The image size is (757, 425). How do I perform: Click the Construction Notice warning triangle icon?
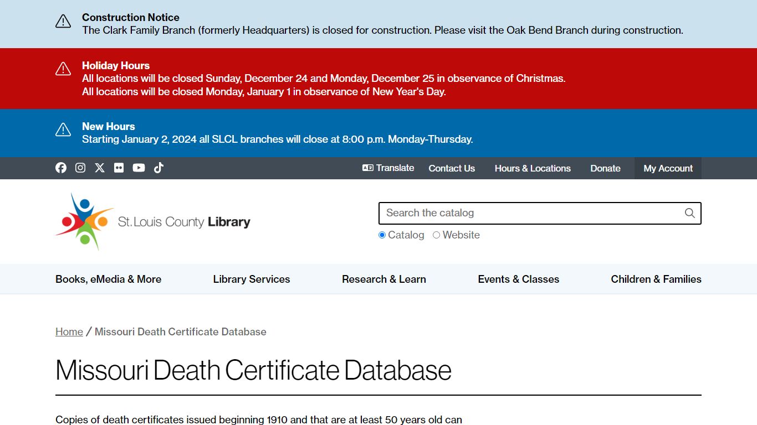[63, 22]
